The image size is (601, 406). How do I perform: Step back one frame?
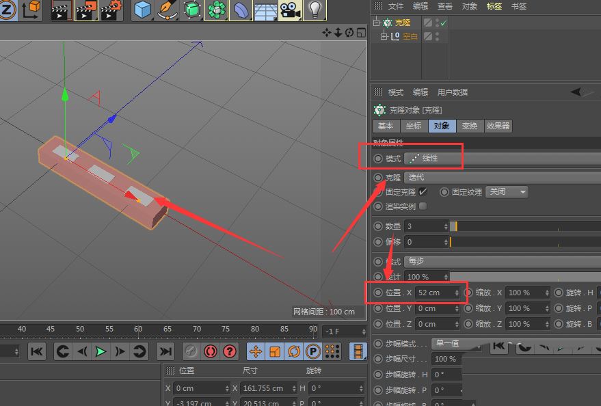point(83,351)
